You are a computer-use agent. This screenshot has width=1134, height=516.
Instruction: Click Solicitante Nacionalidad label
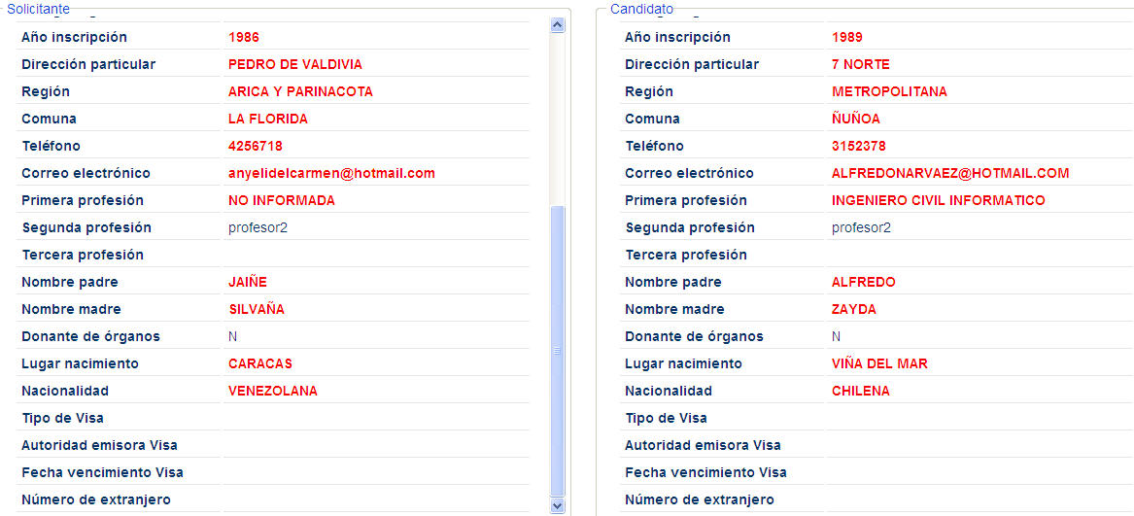click(65, 391)
